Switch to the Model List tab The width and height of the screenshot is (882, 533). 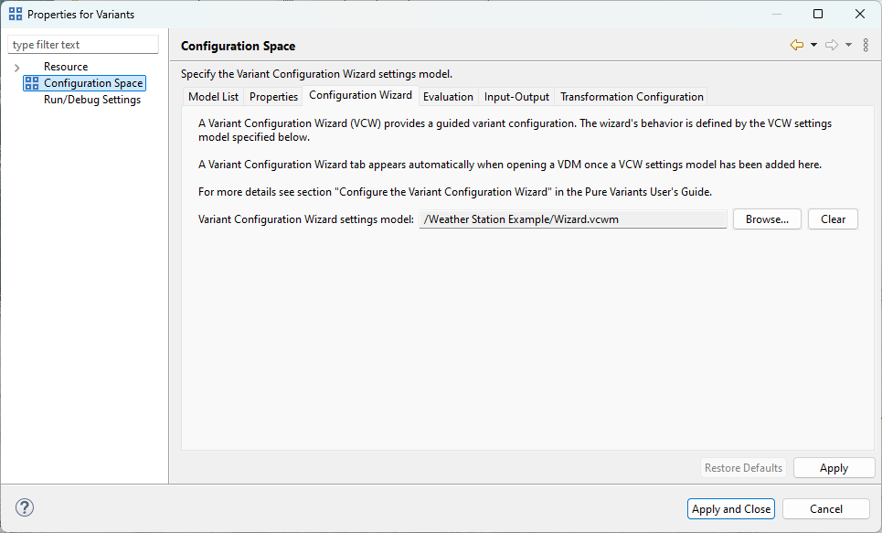[x=213, y=95]
